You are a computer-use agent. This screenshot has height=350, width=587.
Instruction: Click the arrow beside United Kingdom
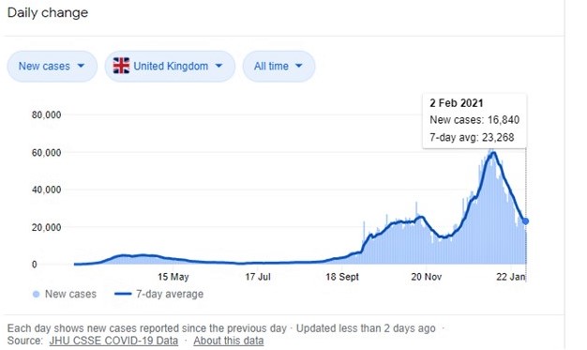[219, 66]
